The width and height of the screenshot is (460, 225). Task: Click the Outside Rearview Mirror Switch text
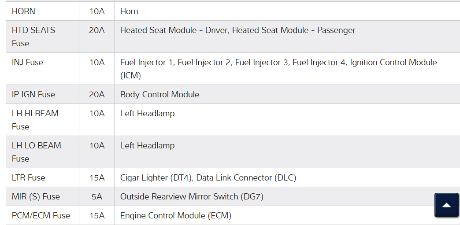pyautogui.click(x=192, y=196)
